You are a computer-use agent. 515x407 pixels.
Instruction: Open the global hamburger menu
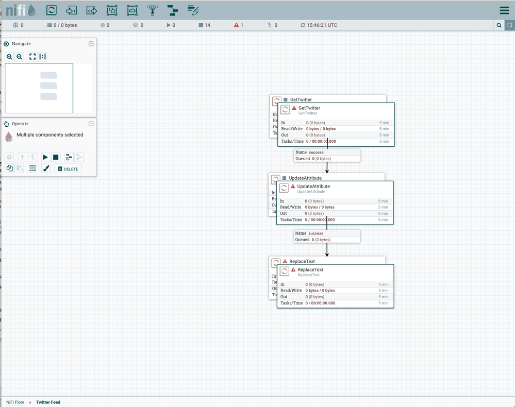click(504, 10)
